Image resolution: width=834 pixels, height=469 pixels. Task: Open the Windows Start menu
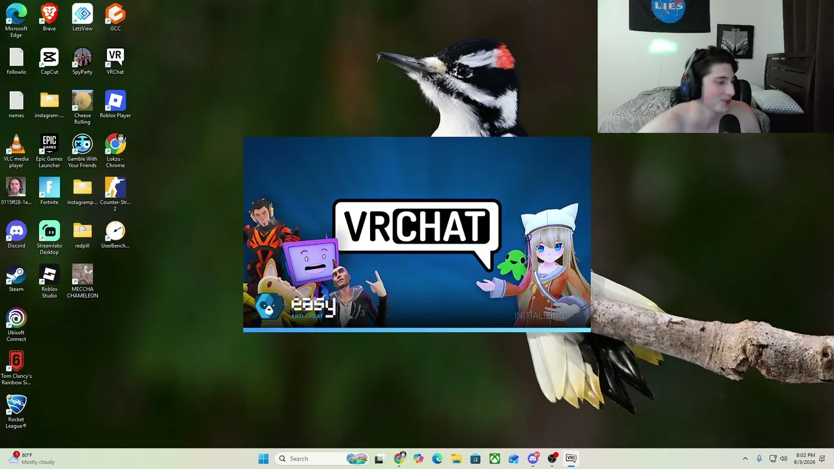[x=263, y=459]
